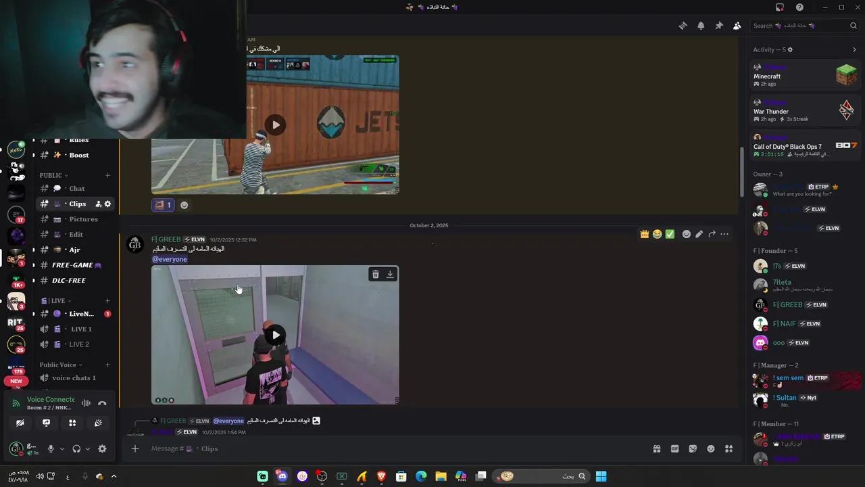Forward the message arrow icon
The height and width of the screenshot is (487, 865).
click(712, 234)
